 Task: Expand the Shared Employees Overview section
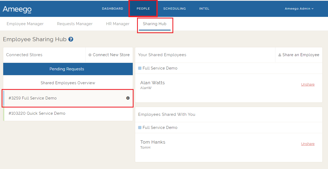(x=68, y=83)
